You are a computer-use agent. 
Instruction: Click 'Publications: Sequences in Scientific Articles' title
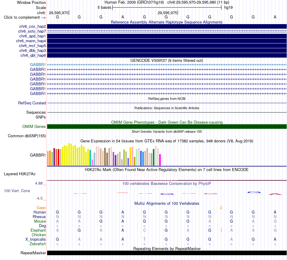coord(167,108)
